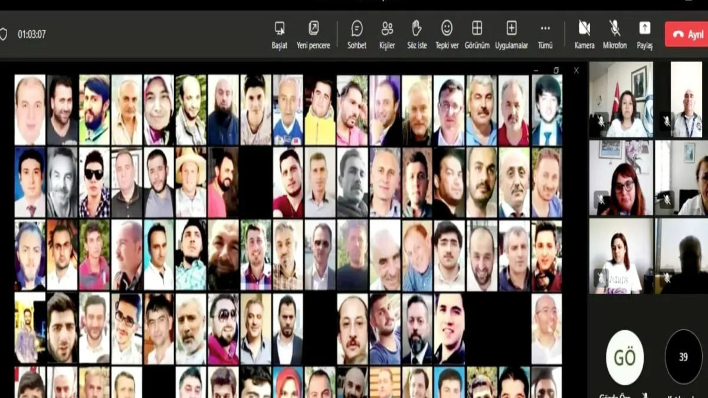Click the meeting timer 01:03:07

pos(31,34)
